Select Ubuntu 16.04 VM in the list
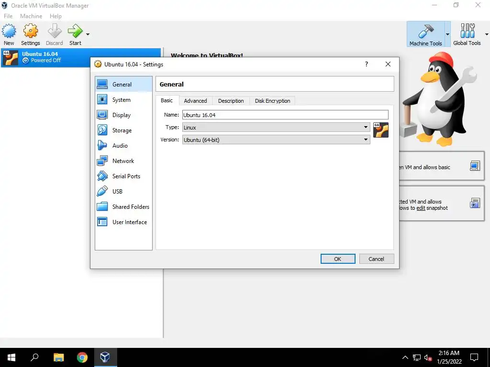The width and height of the screenshot is (490, 367). pyautogui.click(x=80, y=57)
